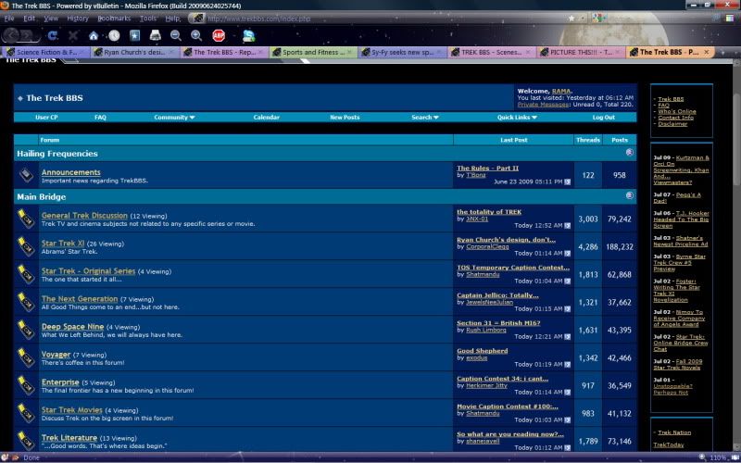Image resolution: width=741 pixels, height=463 pixels.
Task: Click Log Out in the forum navbar
Action: point(604,118)
